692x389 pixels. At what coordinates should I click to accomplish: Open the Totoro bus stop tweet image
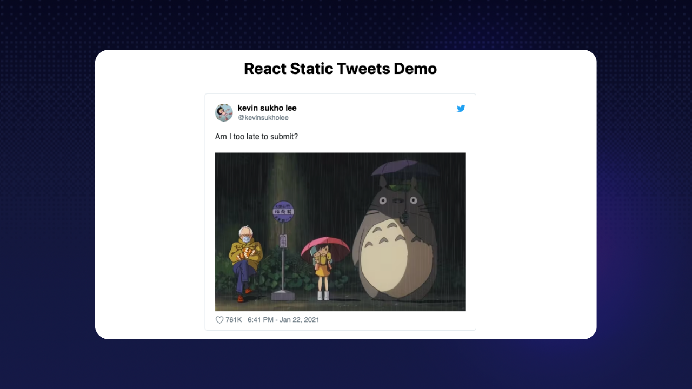(x=341, y=232)
